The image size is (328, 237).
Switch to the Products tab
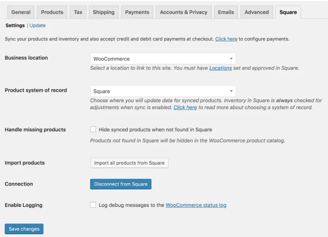coord(52,12)
